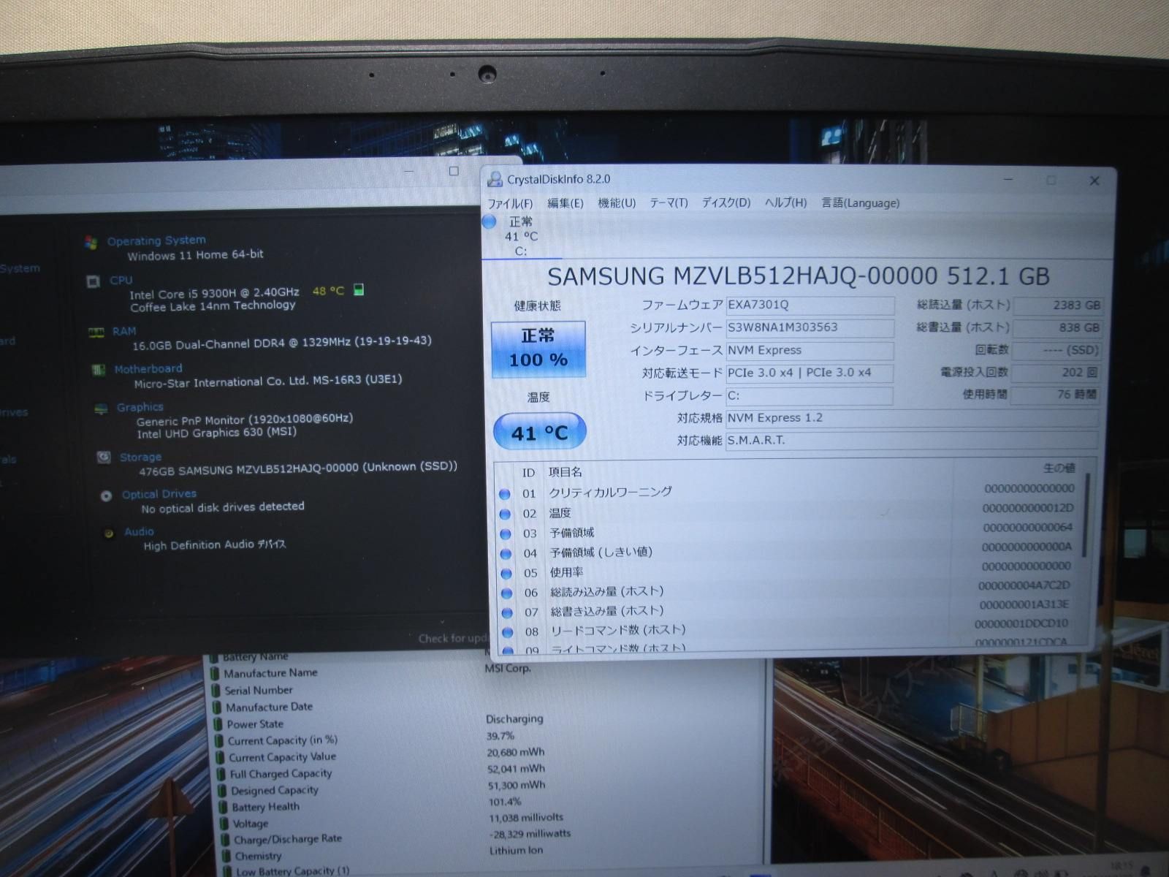Open the Motherboard section link in Speccy
The image size is (1169, 877).
coord(148,369)
